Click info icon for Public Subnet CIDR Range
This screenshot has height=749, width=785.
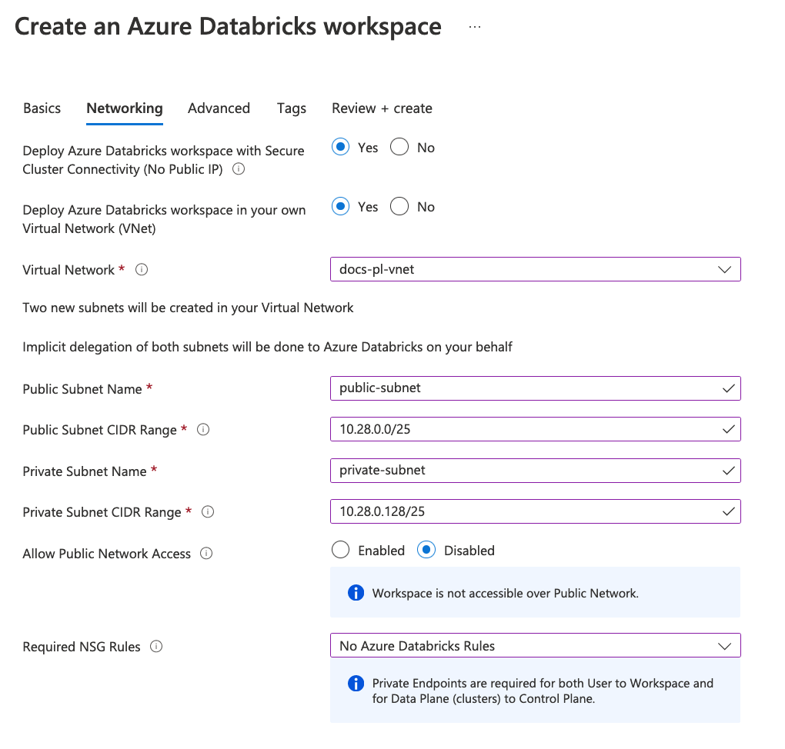(202, 429)
